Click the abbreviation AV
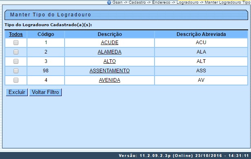This screenshot has height=159, width=251. [201, 80]
